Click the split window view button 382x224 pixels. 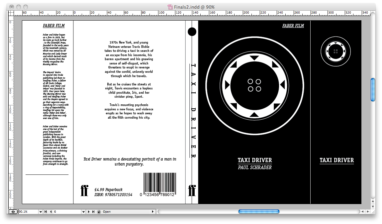click(13, 212)
